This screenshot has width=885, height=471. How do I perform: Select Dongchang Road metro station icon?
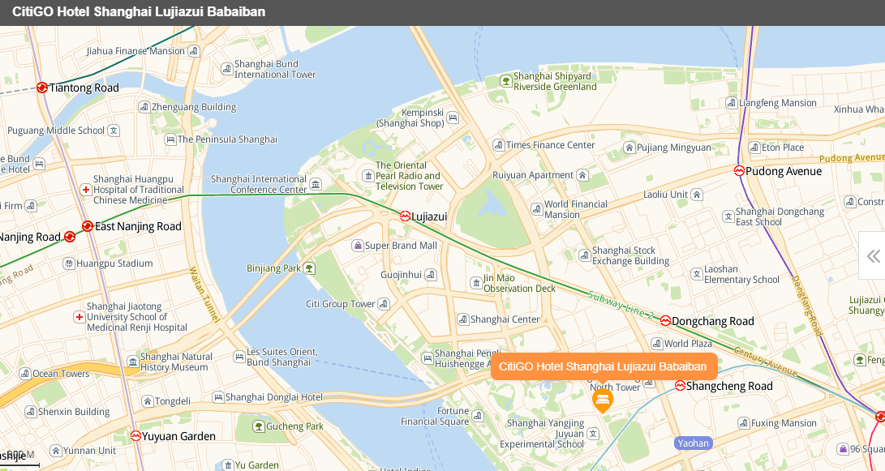coord(665,321)
